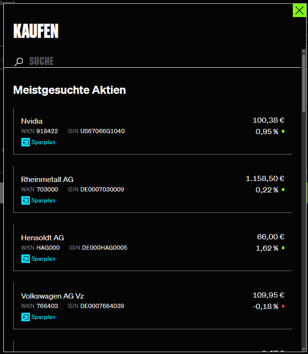This screenshot has height=354, width=308.
Task: Click the Hensoldt AG Sparplan icon
Action: point(26,258)
